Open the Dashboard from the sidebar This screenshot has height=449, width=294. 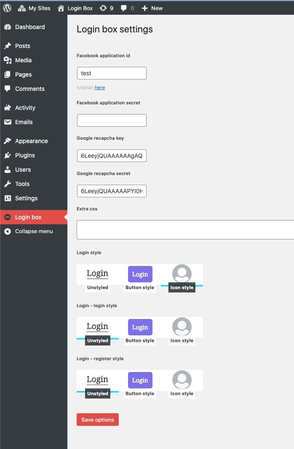tap(29, 27)
